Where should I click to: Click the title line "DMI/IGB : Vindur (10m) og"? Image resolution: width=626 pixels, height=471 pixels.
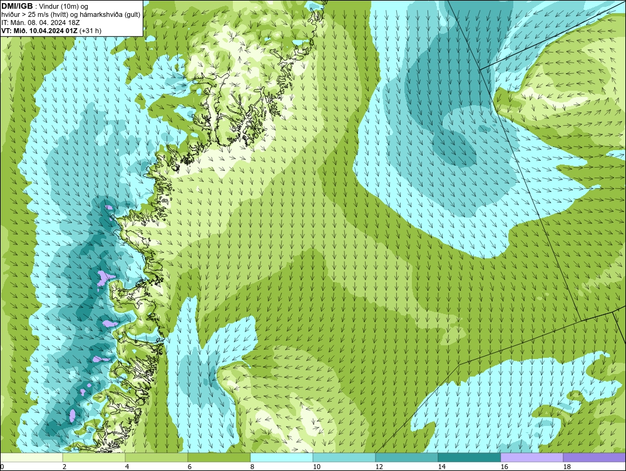coord(44,6)
